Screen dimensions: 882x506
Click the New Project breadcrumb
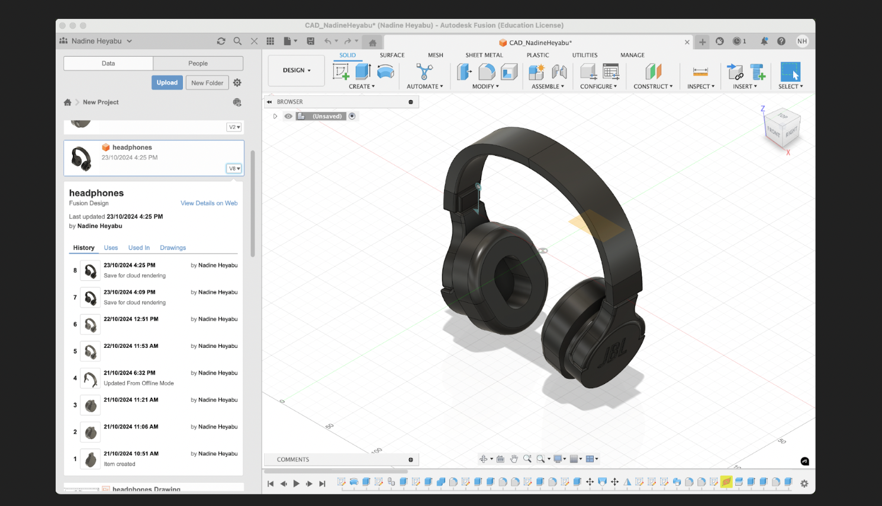[x=101, y=103]
